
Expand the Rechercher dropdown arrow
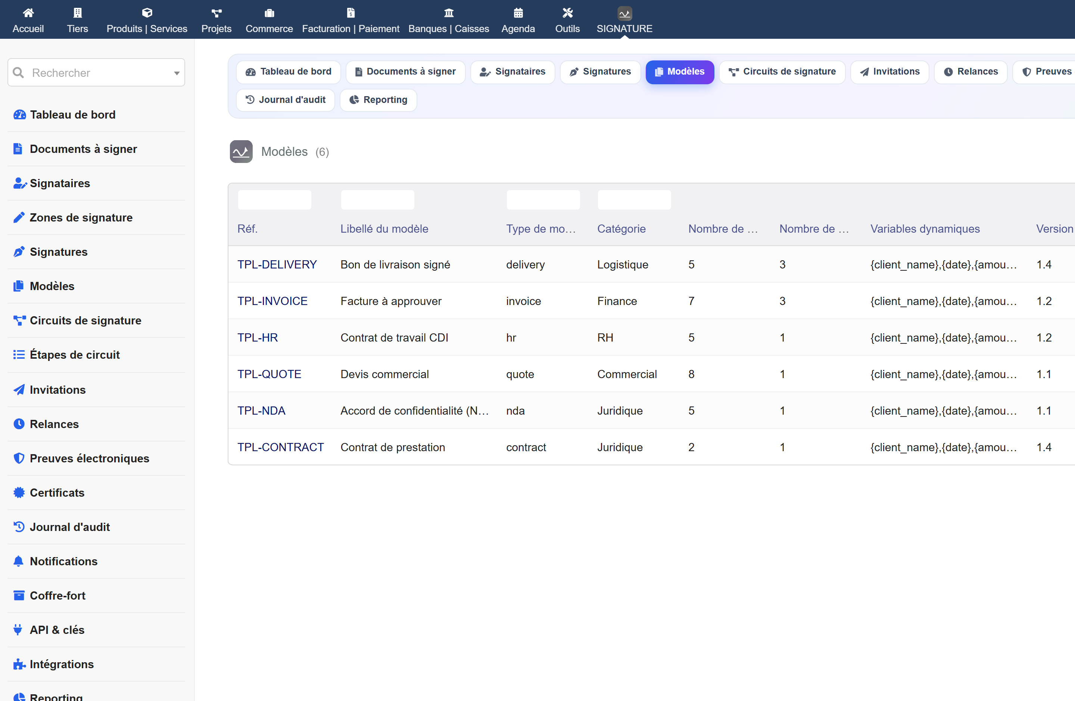pos(177,73)
